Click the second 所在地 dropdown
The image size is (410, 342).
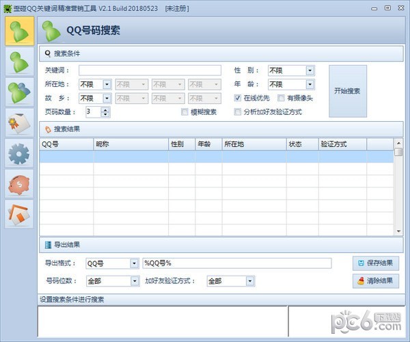point(132,84)
